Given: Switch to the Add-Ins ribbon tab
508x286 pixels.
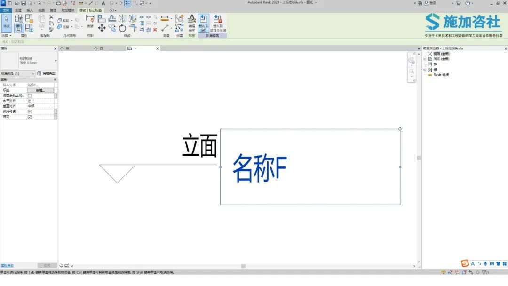Looking at the screenshot, I should 68,10.
